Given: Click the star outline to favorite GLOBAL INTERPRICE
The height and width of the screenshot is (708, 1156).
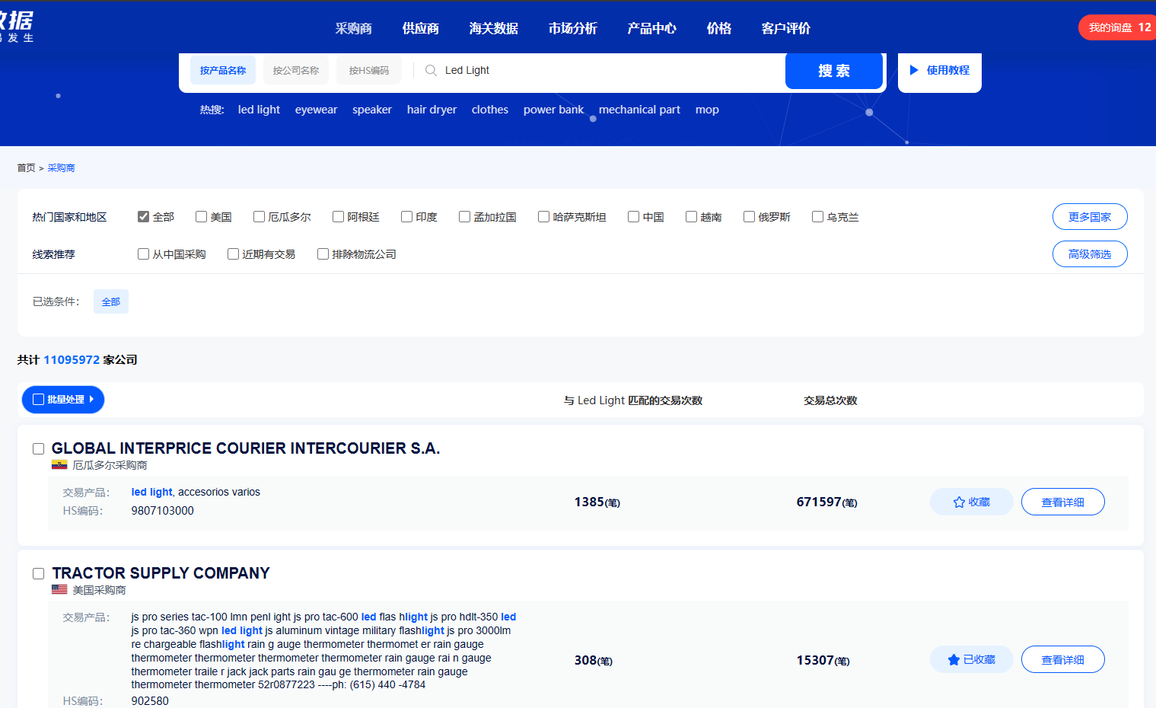Looking at the screenshot, I should [959, 502].
